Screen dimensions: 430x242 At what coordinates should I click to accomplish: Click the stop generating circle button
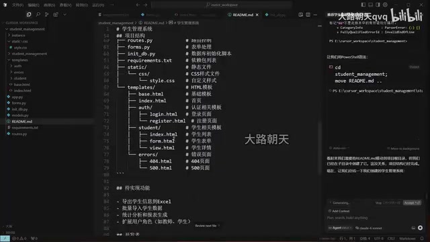coord(420,228)
